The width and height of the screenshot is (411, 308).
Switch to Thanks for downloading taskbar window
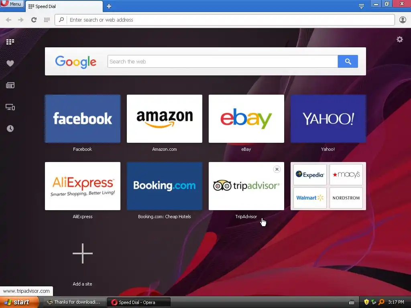(x=74, y=302)
